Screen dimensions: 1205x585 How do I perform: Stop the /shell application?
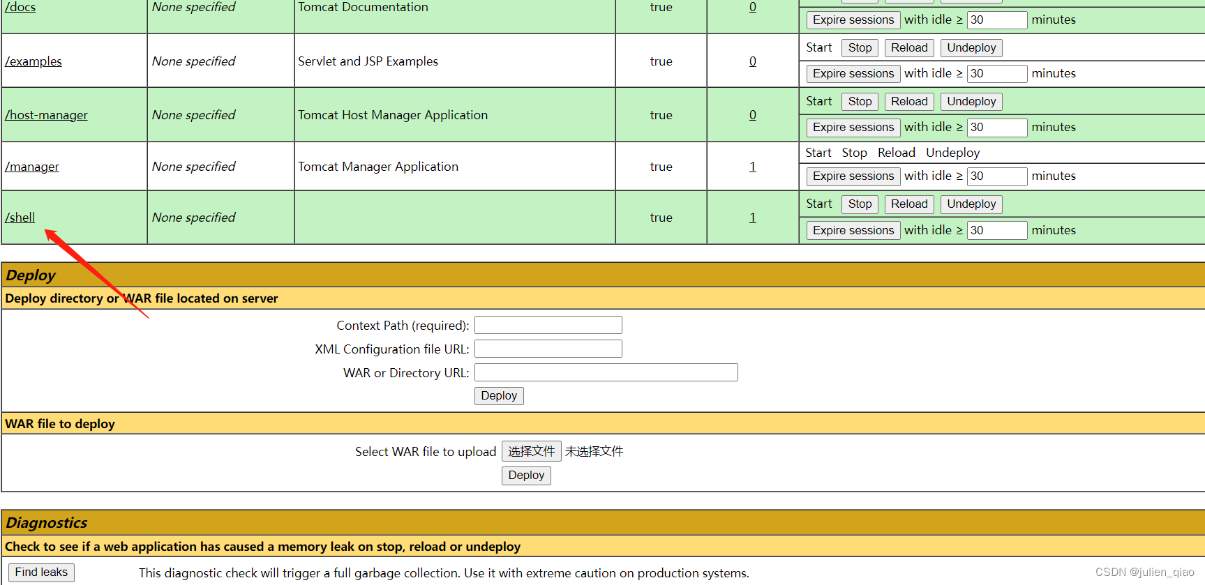[x=860, y=204]
